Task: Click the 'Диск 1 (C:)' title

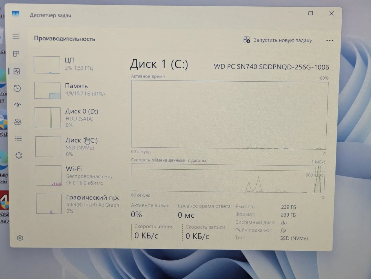Action: coord(159,64)
